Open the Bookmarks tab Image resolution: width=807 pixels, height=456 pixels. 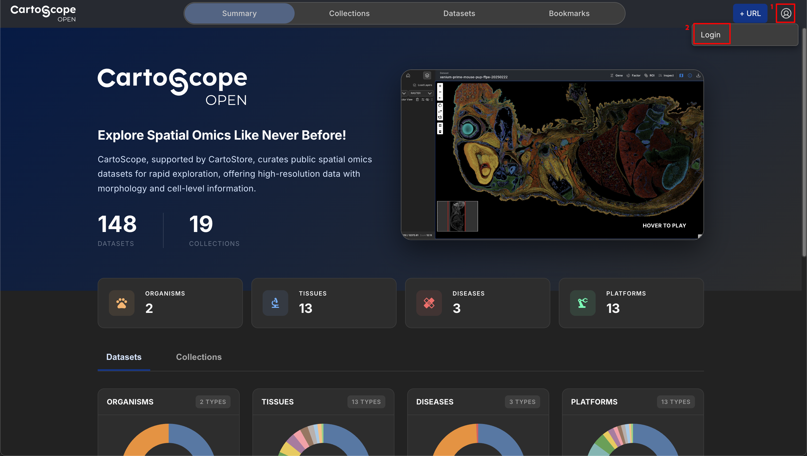click(x=569, y=13)
